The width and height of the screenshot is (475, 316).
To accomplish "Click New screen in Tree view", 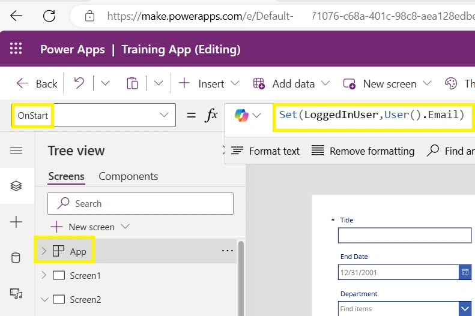I will [x=83, y=227].
